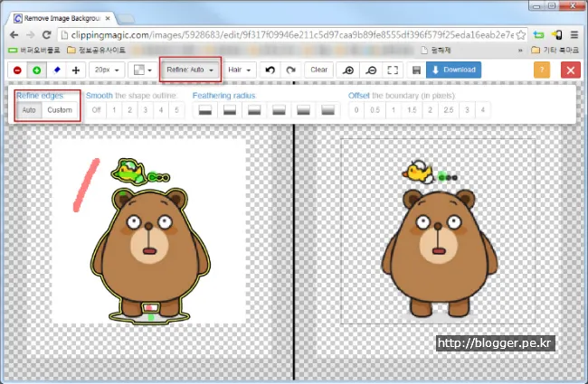Undo the last edit

[x=270, y=70]
